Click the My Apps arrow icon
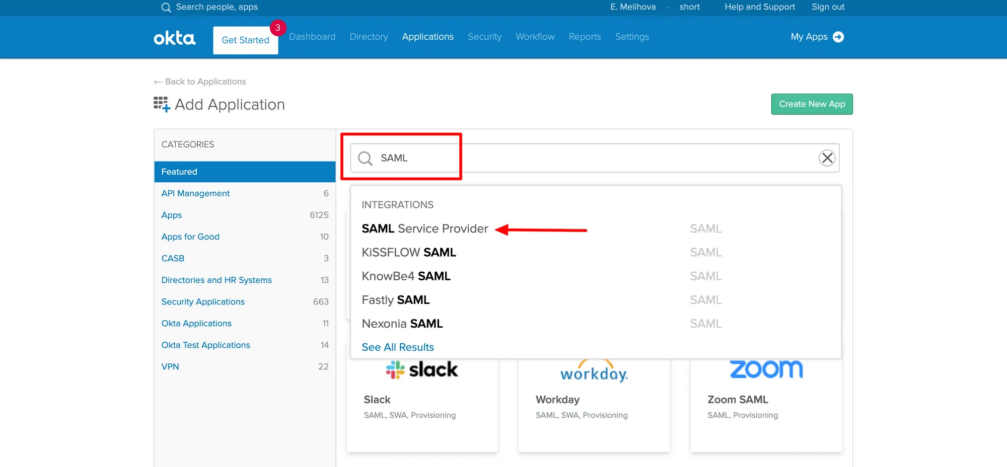The width and height of the screenshot is (1007, 467). click(x=838, y=37)
